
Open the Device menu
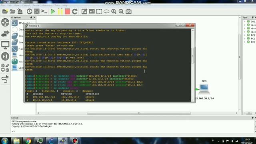click(36, 5)
